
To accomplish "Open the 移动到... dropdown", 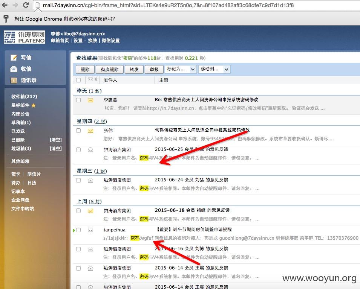I will (x=214, y=69).
